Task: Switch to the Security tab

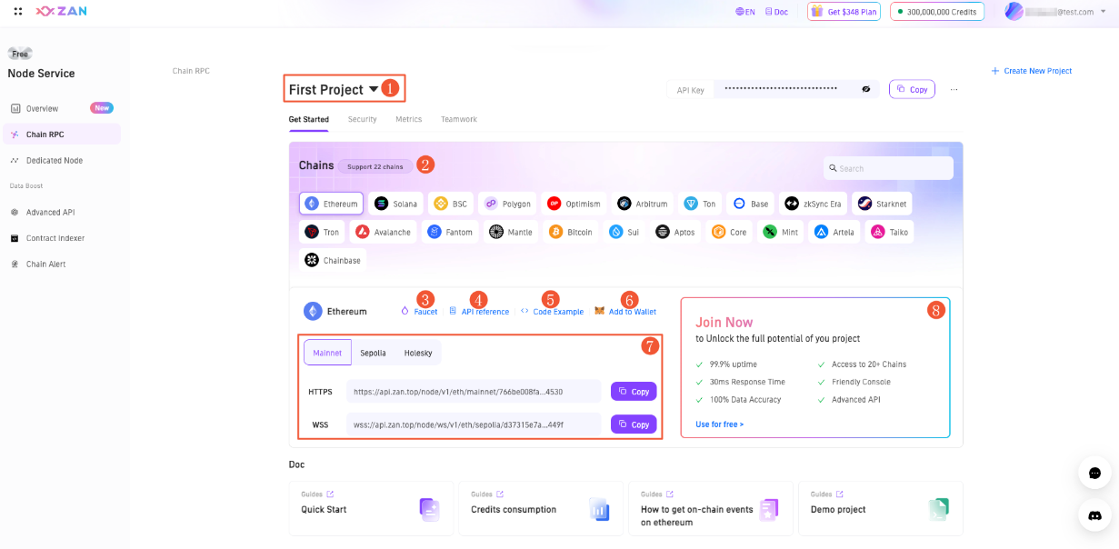Action: click(362, 119)
